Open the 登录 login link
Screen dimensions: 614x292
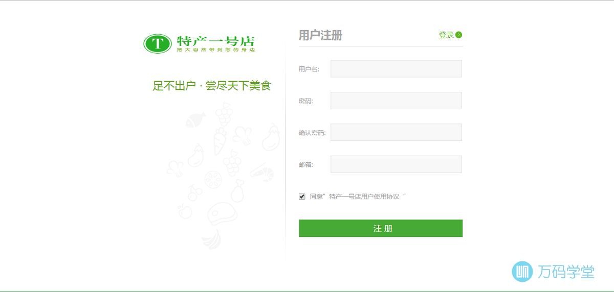[x=446, y=35]
